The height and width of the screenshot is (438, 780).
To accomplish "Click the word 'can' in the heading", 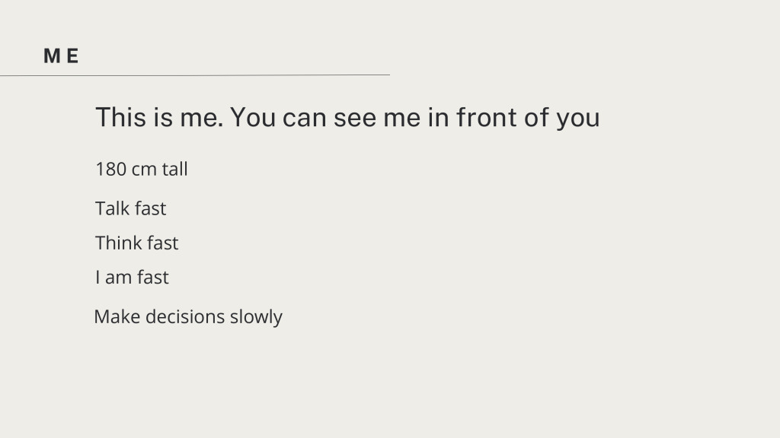I will click(x=304, y=119).
